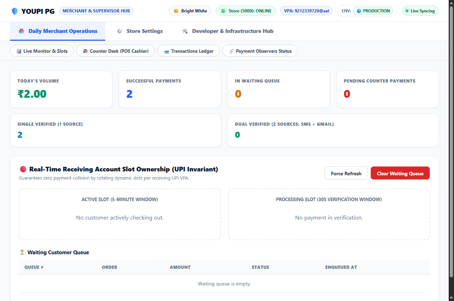Screen dimensions: 454x301
Task: Click the globe icon next to PRODUCTION
Action: point(359,11)
